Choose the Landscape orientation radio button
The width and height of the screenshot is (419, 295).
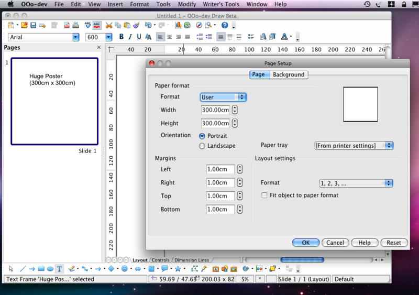point(202,146)
